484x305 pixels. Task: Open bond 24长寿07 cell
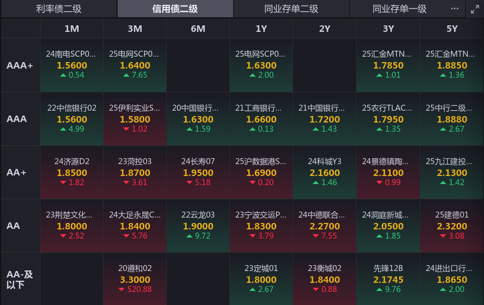[198, 172]
